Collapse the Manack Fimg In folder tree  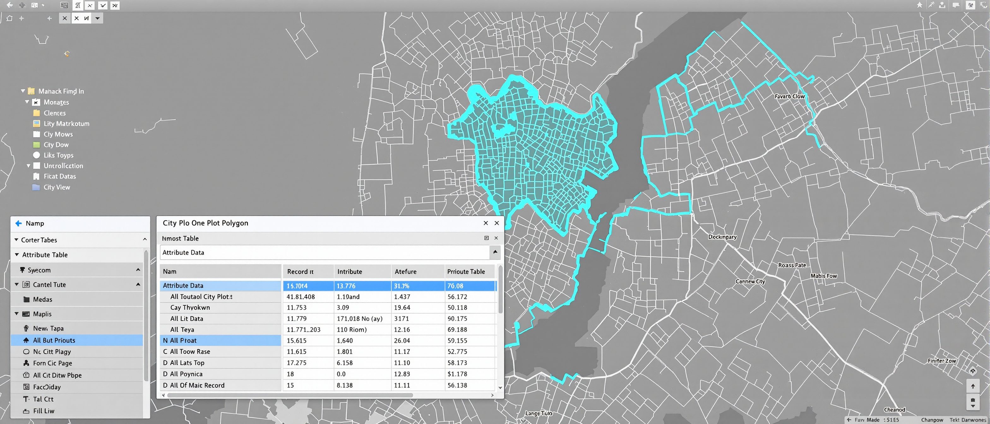[23, 91]
